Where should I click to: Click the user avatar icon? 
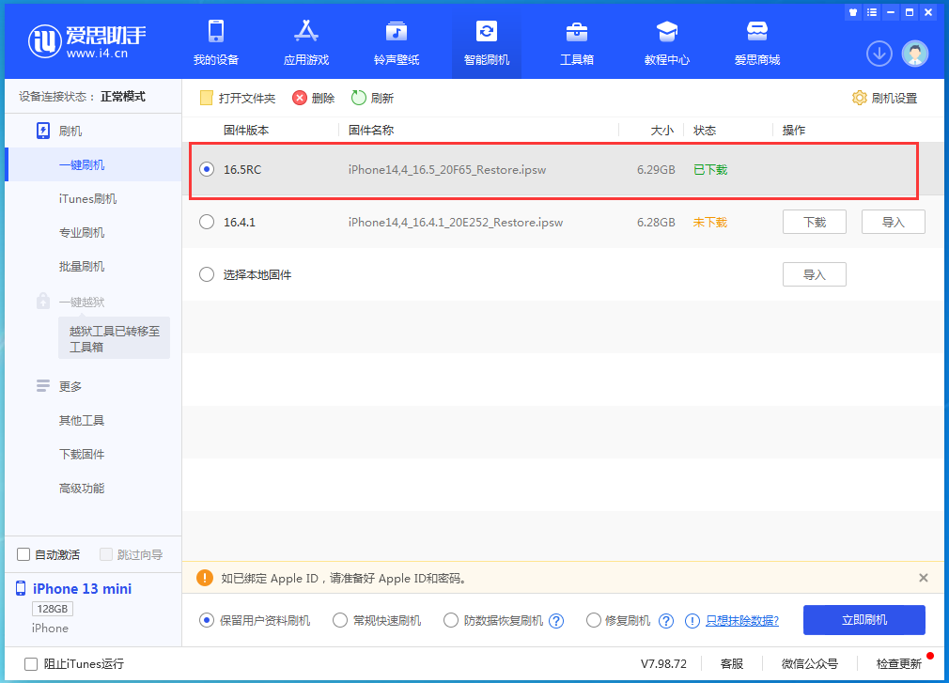915,54
